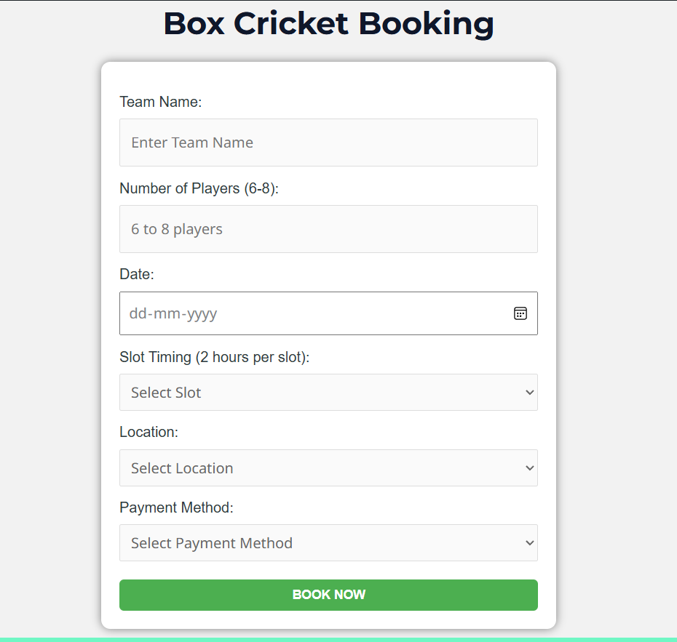This screenshot has width=677, height=642.
Task: Click the chevron arrow on Location dropdown
Action: pyautogui.click(x=529, y=468)
